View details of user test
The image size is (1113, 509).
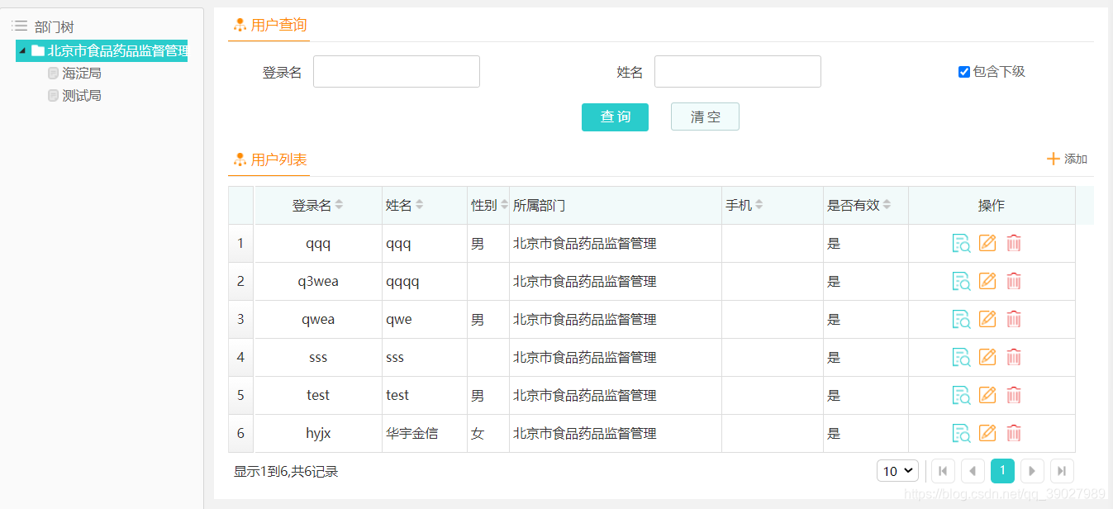[x=961, y=396]
